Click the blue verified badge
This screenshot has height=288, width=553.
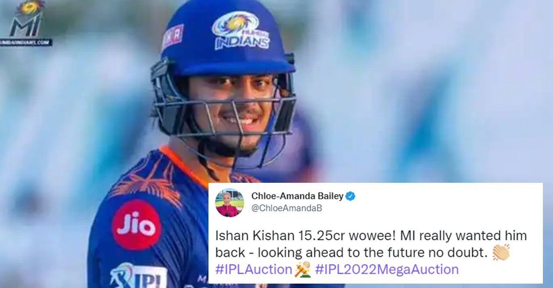pos(350,196)
